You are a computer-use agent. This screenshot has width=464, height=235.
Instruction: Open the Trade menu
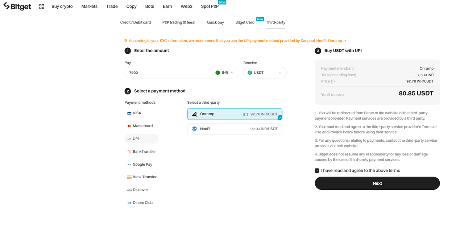coord(112,7)
